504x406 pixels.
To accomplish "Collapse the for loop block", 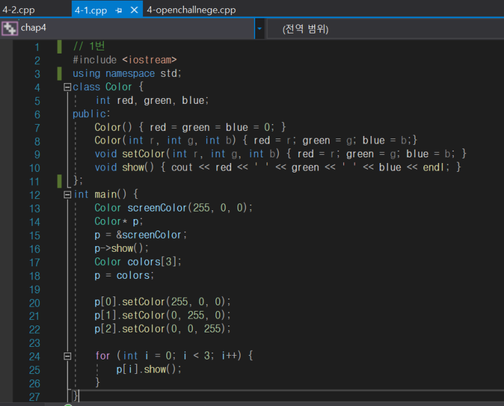I will coord(68,356).
